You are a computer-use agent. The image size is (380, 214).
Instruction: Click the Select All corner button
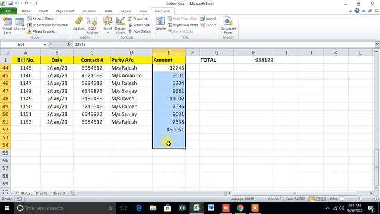click(5, 53)
